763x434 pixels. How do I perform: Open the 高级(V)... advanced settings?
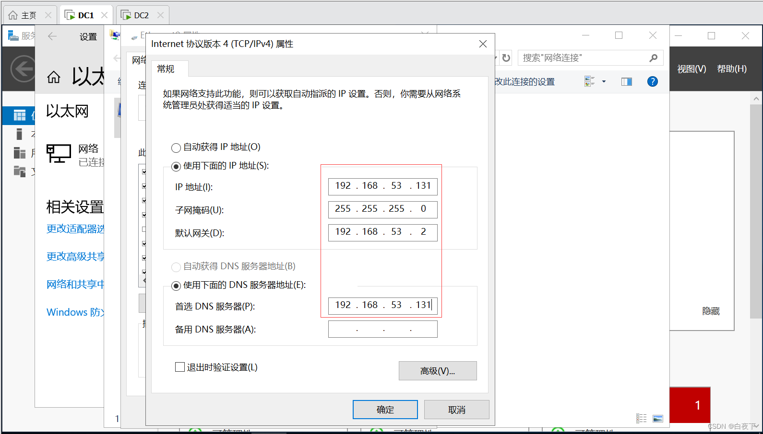coord(438,371)
